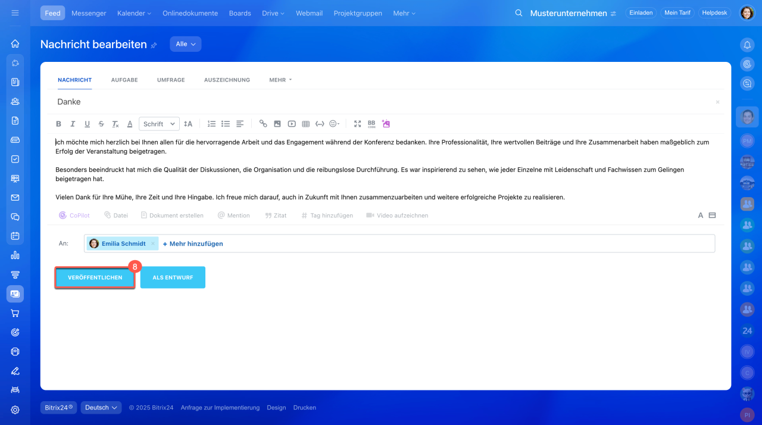Insert a hyperlink via toolbar
762x425 pixels.
(263, 124)
